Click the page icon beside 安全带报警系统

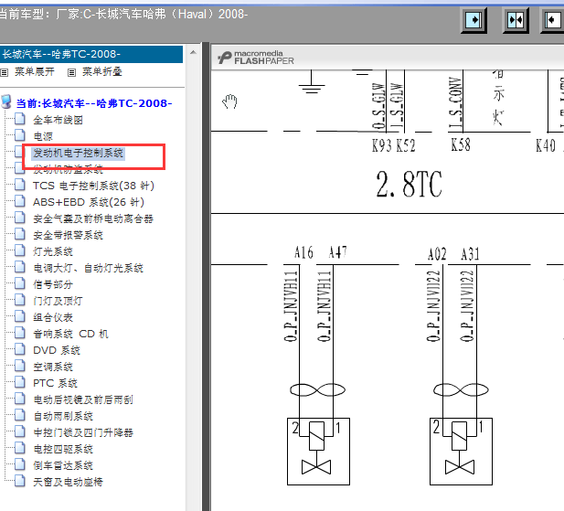tap(20, 234)
